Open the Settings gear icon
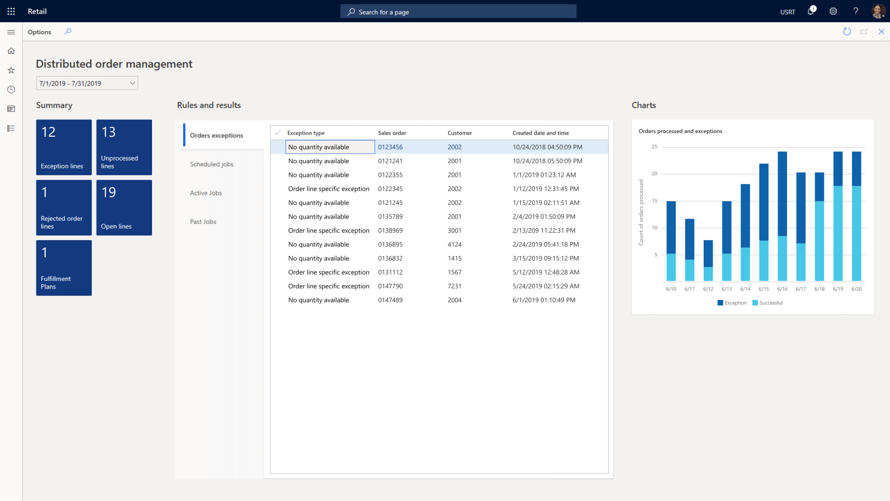This screenshot has height=501, width=890. [x=833, y=11]
